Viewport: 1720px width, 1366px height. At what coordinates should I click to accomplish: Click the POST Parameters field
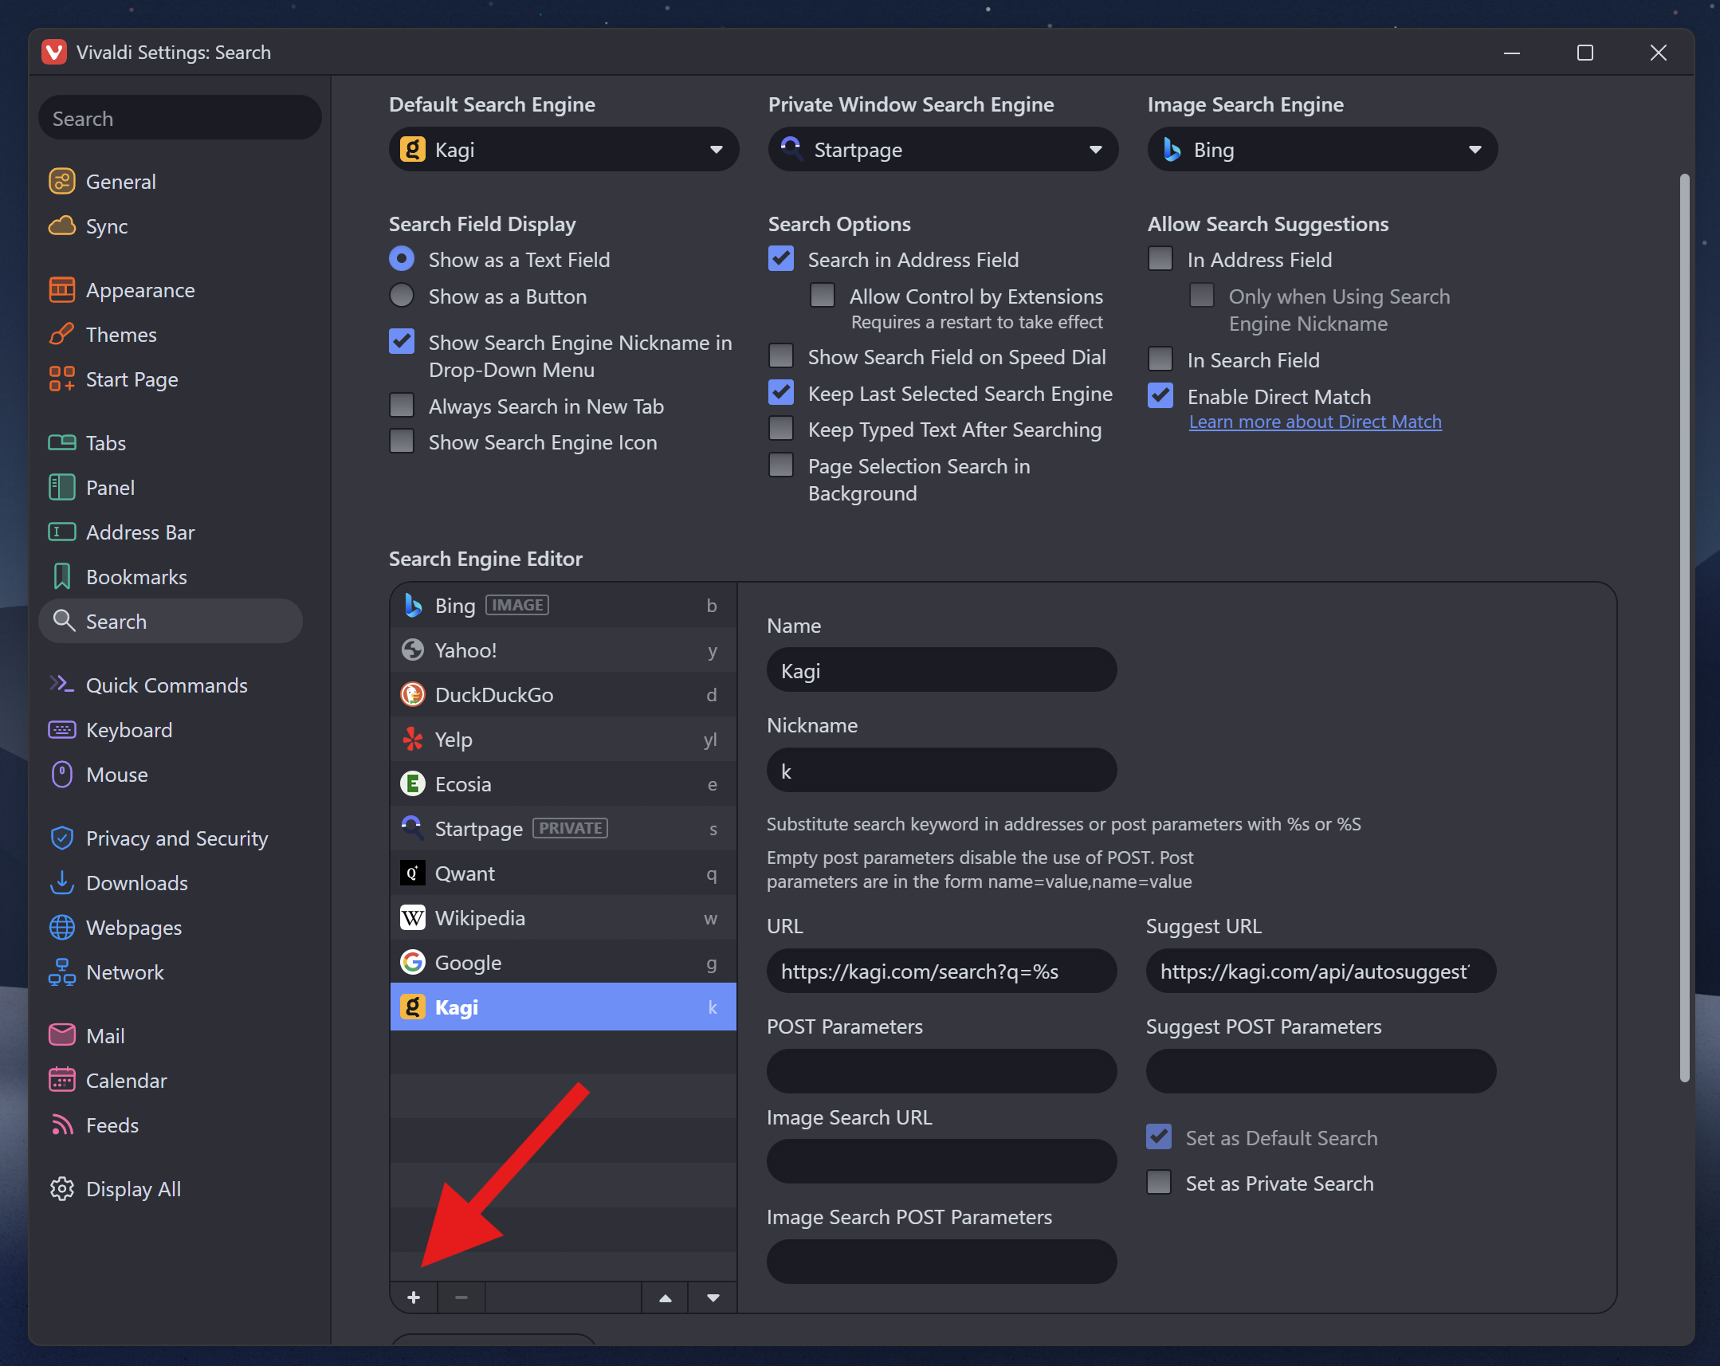(x=941, y=1072)
